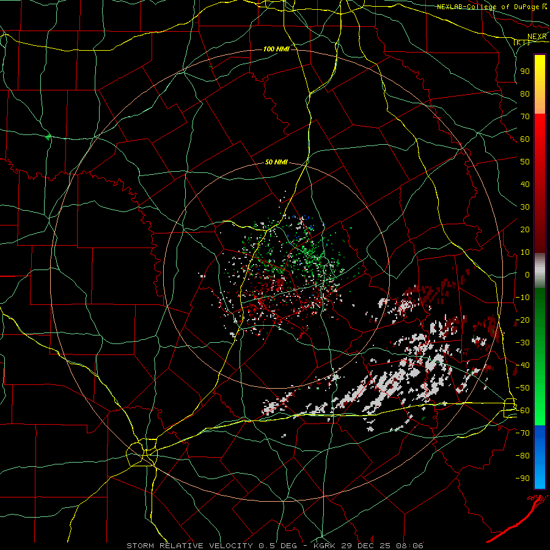Click the 70 value on the velocity scale

[x=525, y=117]
